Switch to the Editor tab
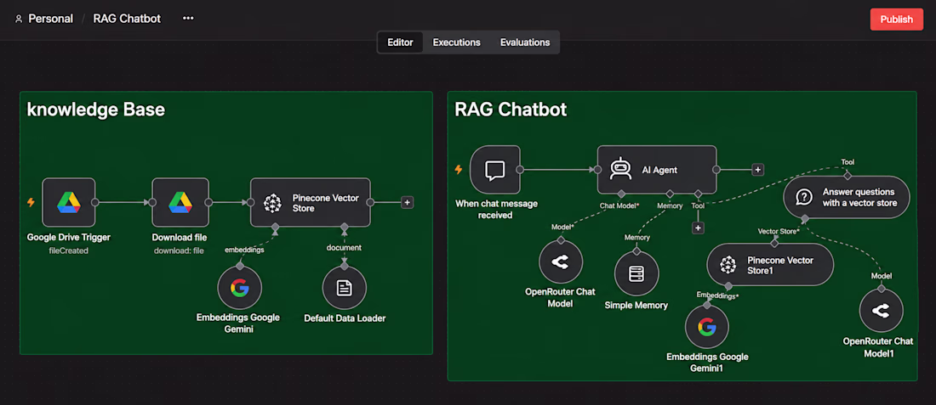936x405 pixels. point(400,42)
